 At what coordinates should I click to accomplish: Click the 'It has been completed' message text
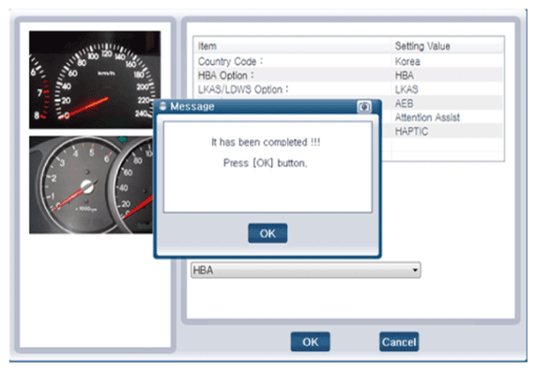point(266,142)
